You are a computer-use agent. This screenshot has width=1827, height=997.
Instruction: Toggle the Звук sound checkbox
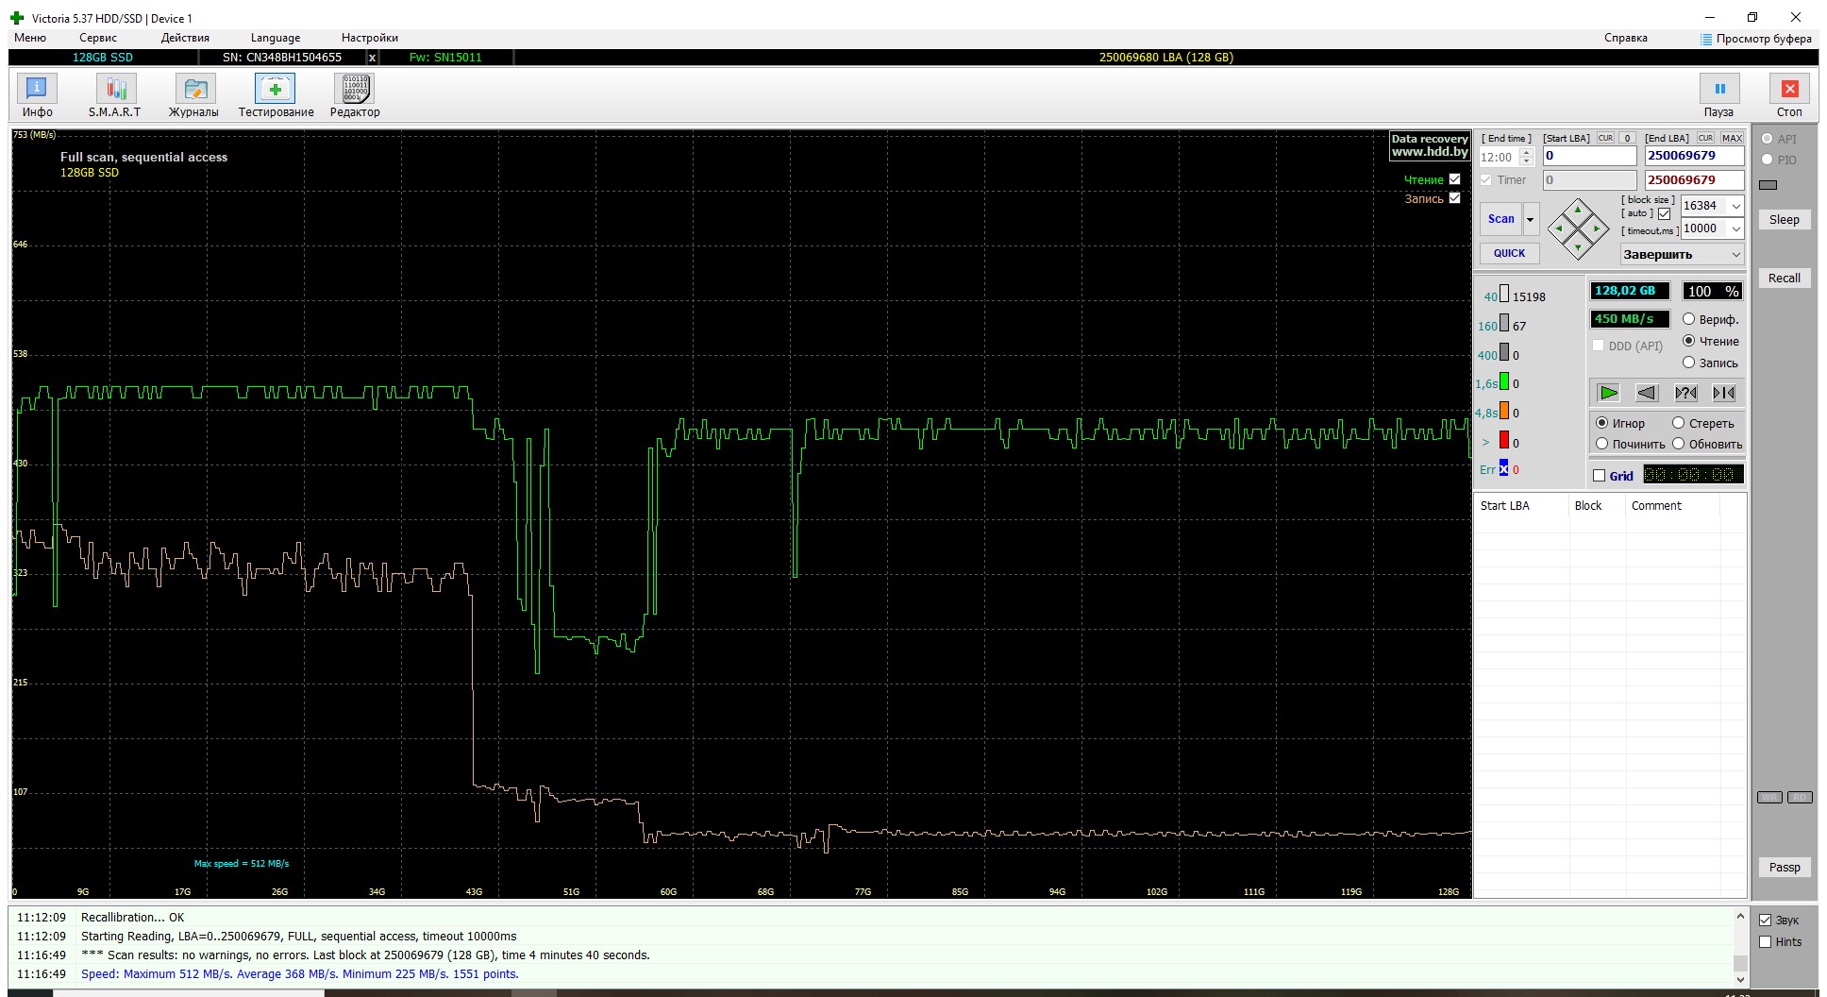[1765, 920]
